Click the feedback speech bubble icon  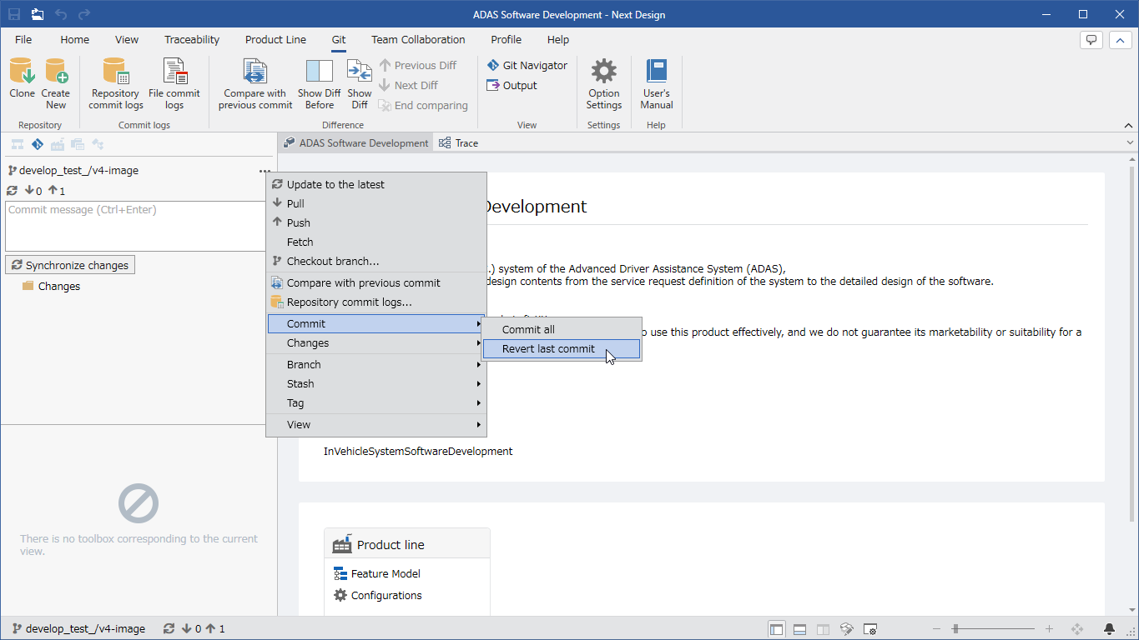click(1091, 40)
